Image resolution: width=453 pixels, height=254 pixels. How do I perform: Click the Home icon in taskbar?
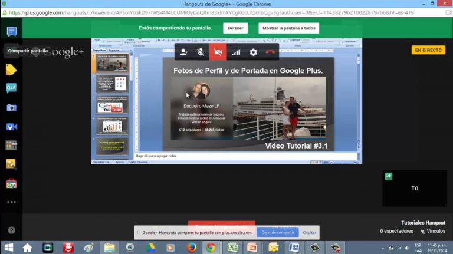tap(27, 248)
